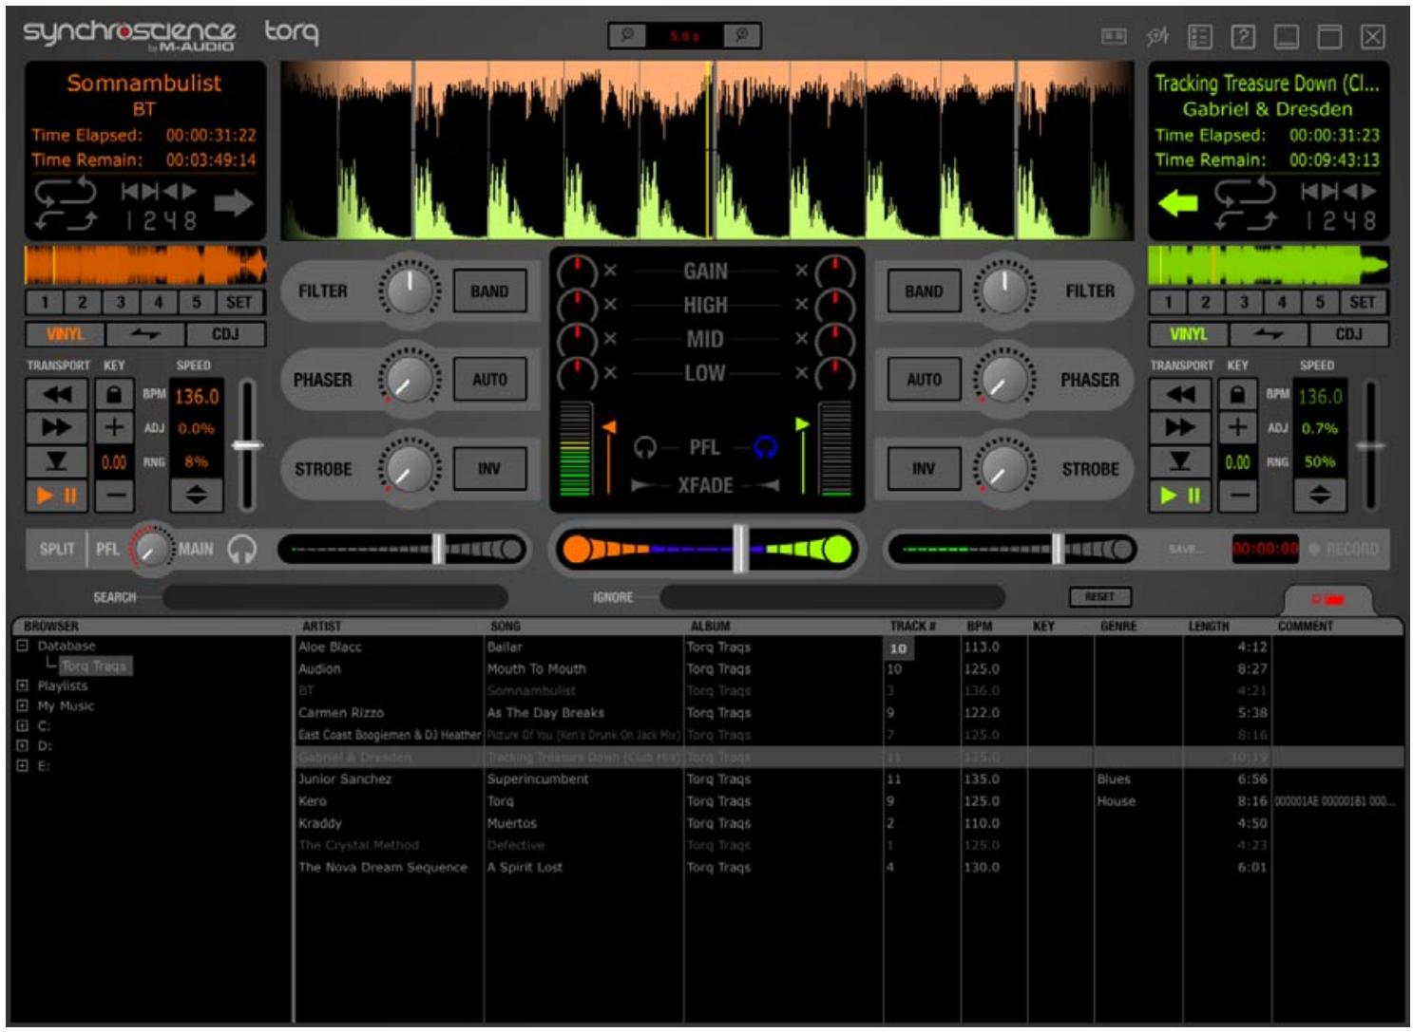Image resolution: width=1413 pixels, height=1032 pixels.
Task: Zoom out waveform with left magnifier
Action: (627, 35)
